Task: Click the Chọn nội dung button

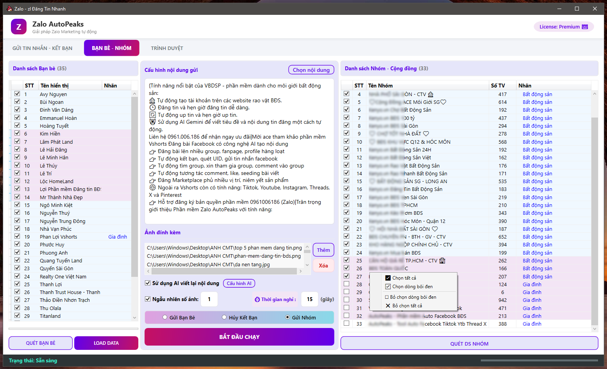Action: pos(311,70)
